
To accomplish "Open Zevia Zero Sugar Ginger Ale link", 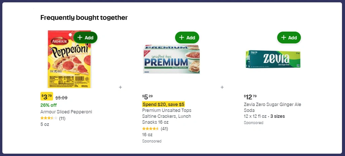I will [x=272, y=107].
